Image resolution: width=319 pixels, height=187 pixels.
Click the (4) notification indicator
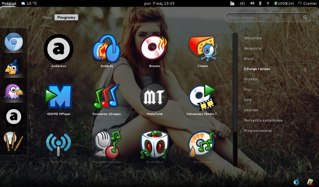click(x=242, y=3)
